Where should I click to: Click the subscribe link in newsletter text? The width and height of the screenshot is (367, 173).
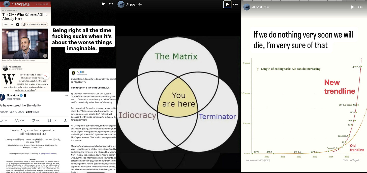tap(13, 87)
